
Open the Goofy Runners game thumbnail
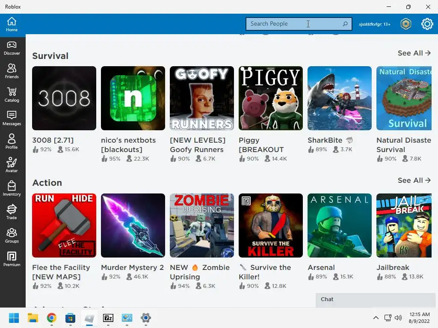[202, 98]
